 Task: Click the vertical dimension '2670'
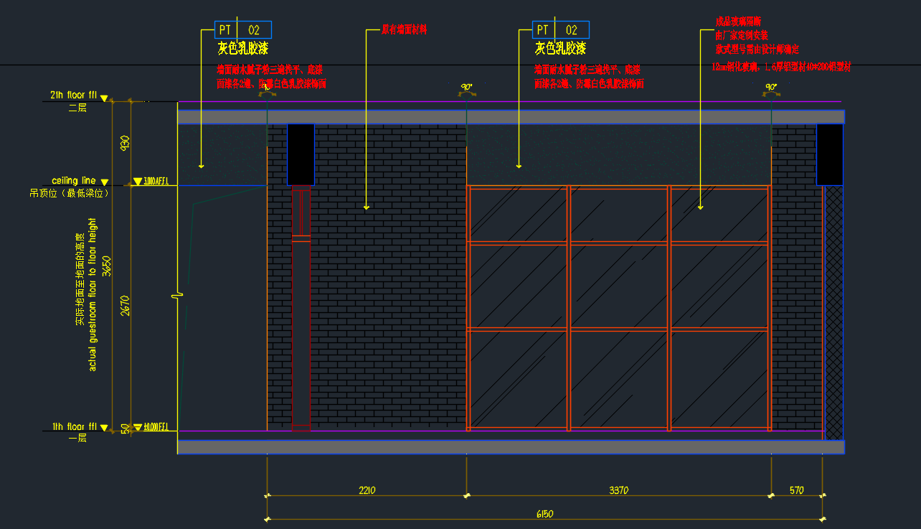(125, 306)
